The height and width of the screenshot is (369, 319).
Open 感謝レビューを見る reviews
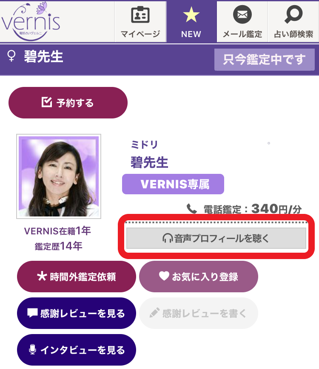[77, 313]
